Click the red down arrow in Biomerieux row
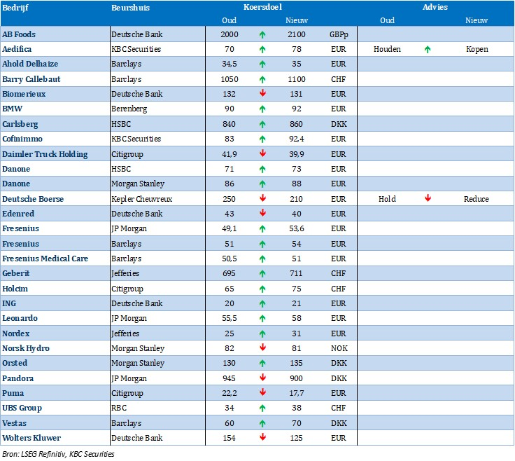This screenshot has width=515, height=461. (262, 94)
